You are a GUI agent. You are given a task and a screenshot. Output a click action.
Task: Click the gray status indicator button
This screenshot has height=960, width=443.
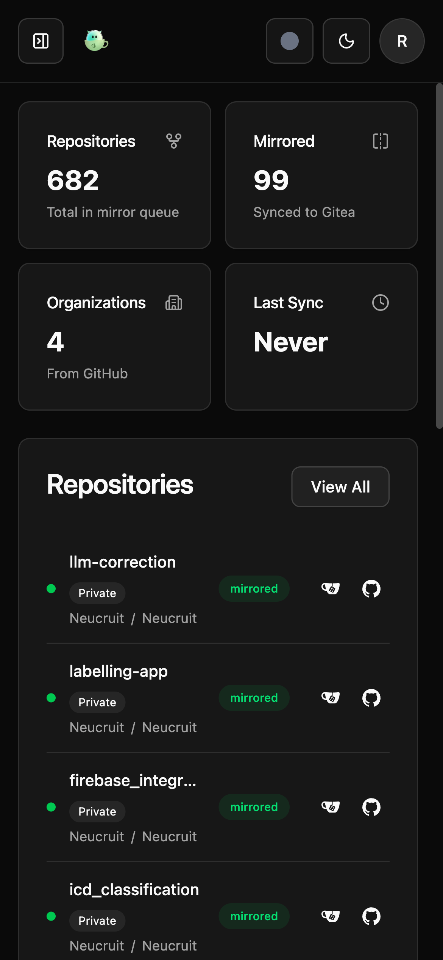pyautogui.click(x=289, y=41)
